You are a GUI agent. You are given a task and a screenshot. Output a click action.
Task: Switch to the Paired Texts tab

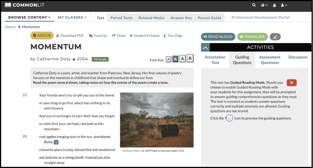click(121, 18)
